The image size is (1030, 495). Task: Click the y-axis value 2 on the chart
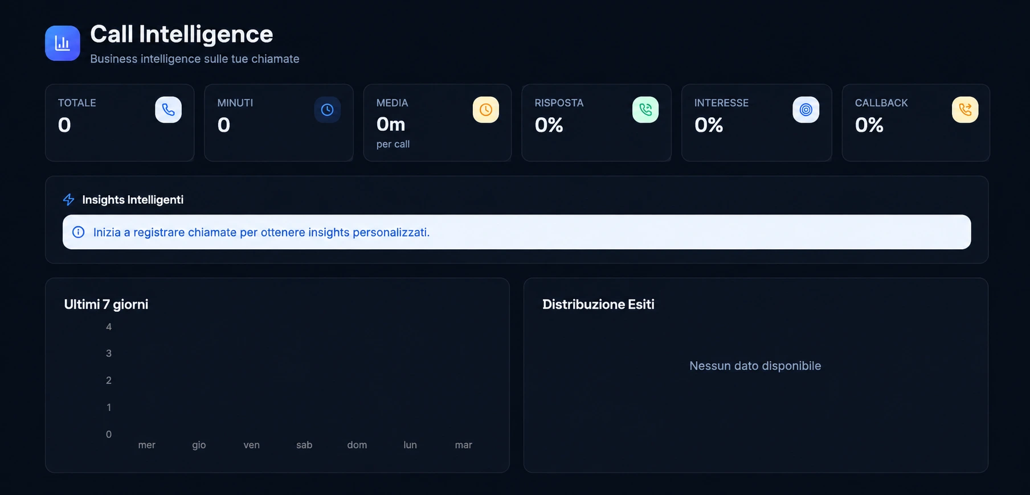tap(109, 380)
